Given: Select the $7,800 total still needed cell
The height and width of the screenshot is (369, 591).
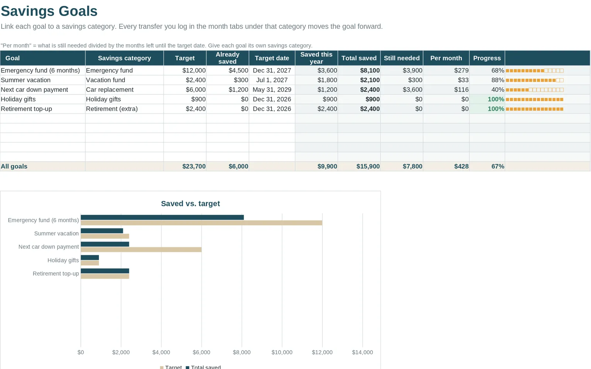Looking at the screenshot, I should [x=402, y=166].
